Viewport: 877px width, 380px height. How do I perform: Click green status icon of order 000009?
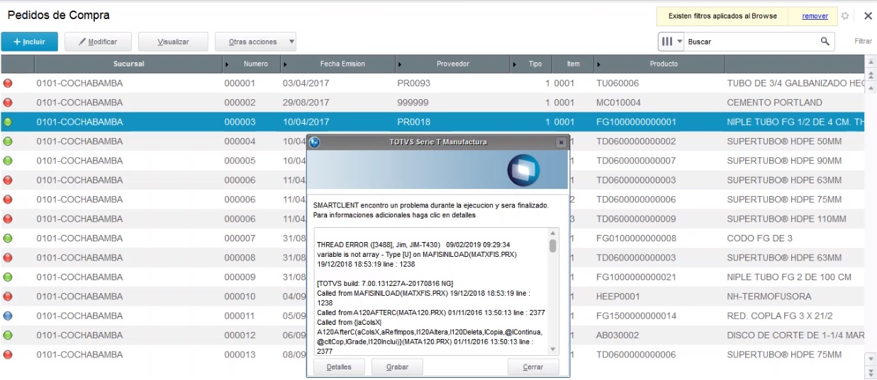point(8,277)
